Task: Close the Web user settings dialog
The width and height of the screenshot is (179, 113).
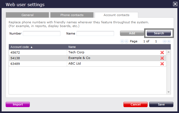Action: [x=175, y=4]
